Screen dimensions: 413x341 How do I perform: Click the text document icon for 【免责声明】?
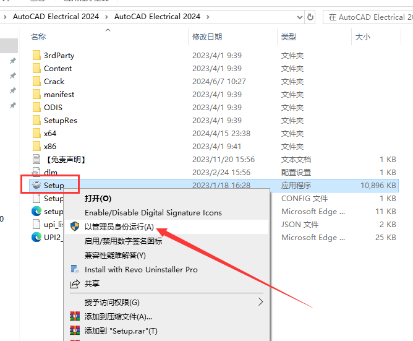36,159
